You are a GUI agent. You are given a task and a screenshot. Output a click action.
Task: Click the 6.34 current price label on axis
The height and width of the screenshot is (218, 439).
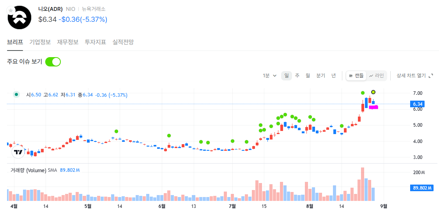tap(417, 104)
